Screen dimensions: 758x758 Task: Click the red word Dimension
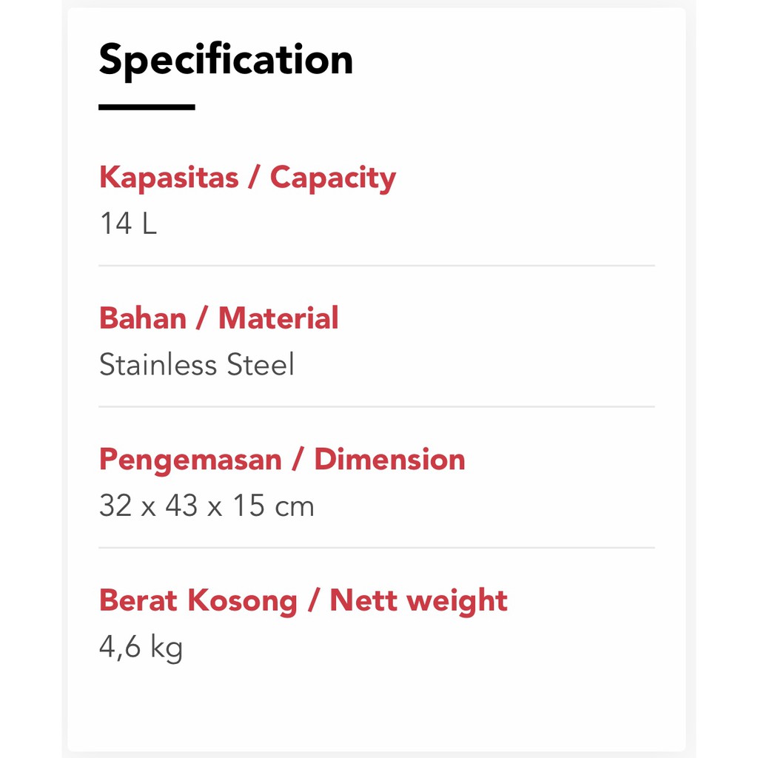click(389, 460)
